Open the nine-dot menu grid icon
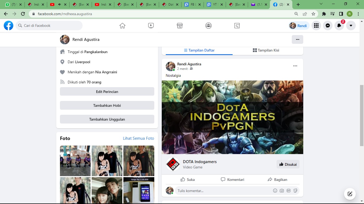364x204 pixels. click(x=316, y=25)
